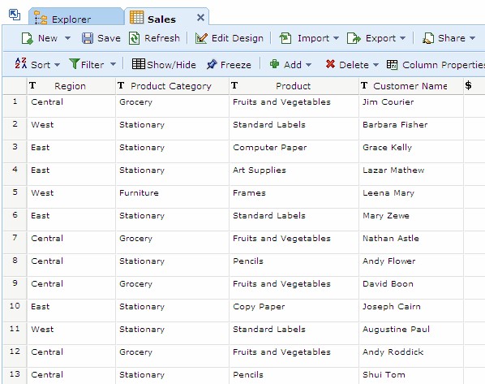The width and height of the screenshot is (485, 384).
Task: Open the Add dropdown arrow
Action: [308, 65]
